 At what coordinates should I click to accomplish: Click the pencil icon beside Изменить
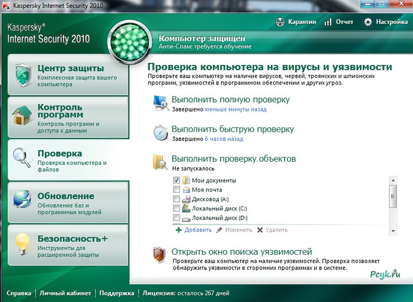pos(219,230)
